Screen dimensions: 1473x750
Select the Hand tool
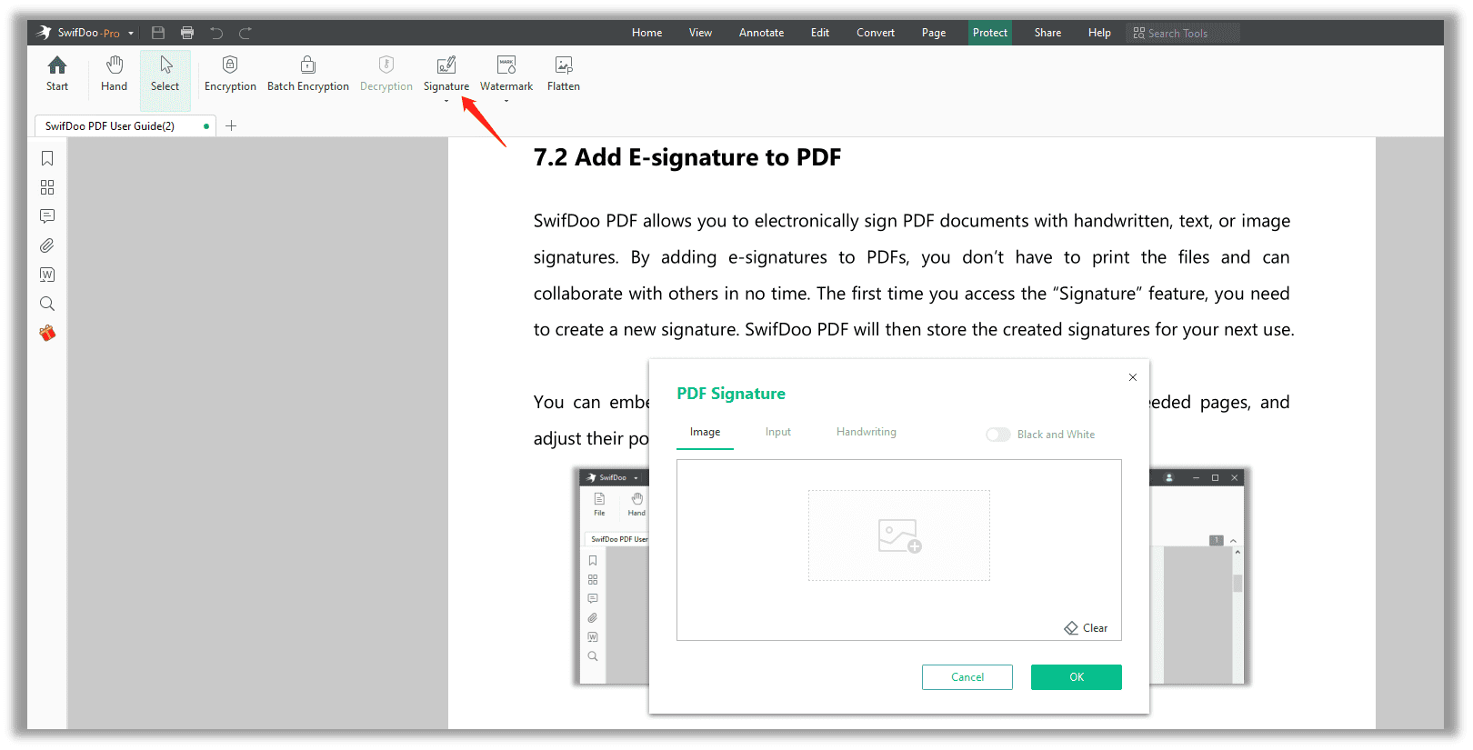[x=114, y=74]
